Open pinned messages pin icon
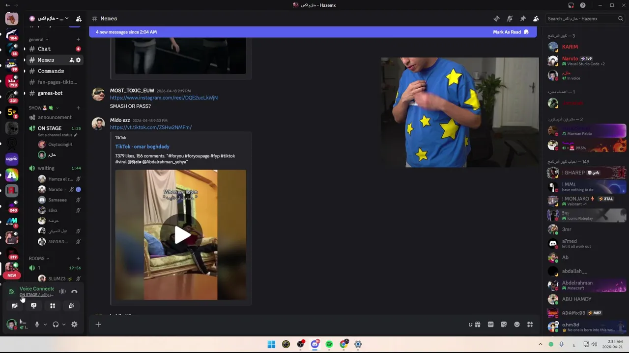 click(523, 19)
